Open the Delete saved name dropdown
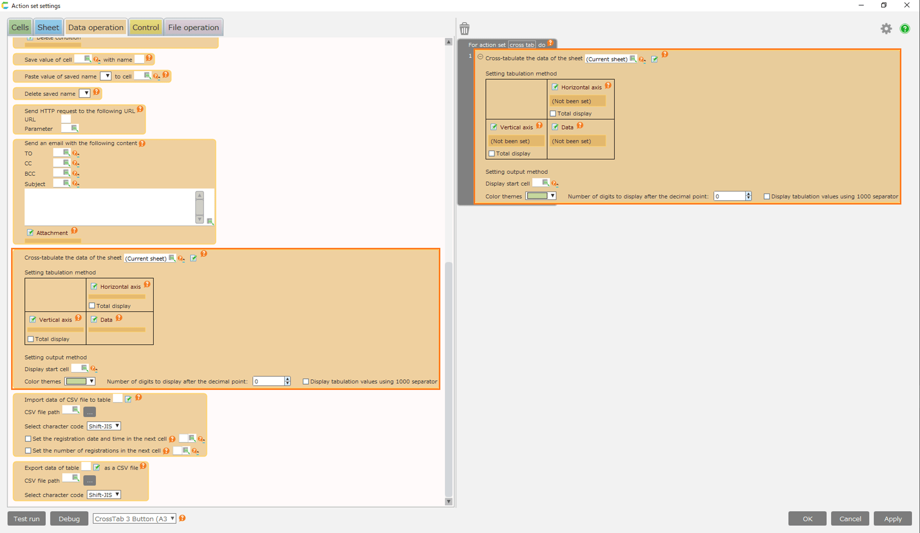 [x=85, y=93]
